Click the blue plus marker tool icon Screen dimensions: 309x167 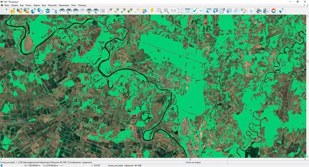point(123,11)
